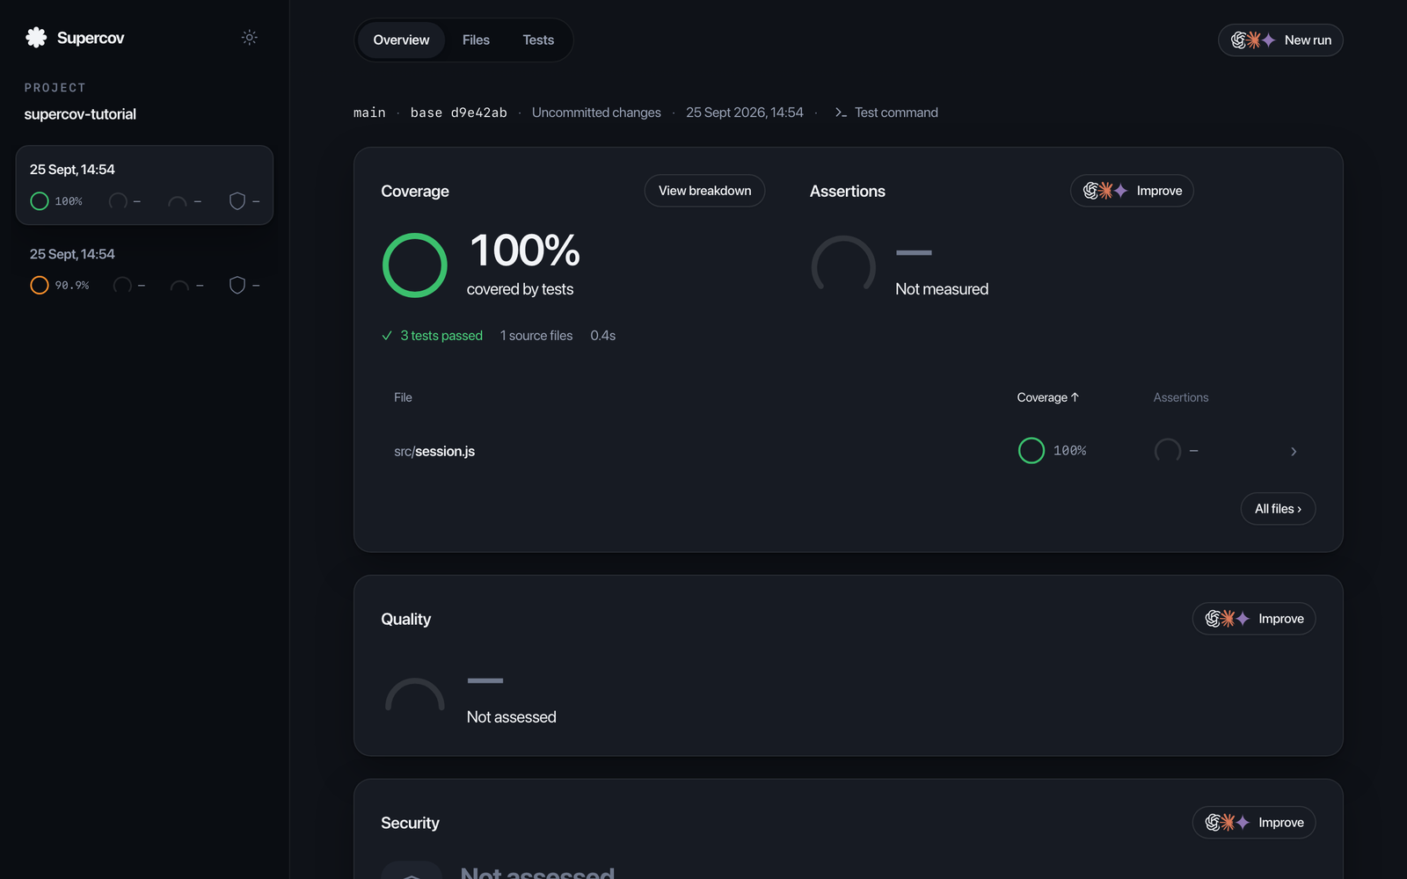The image size is (1407, 879).
Task: Click quality gauge icon in first sidebar run
Action: pyautogui.click(x=178, y=202)
